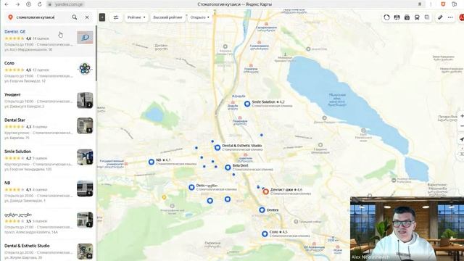Open Dental Star photo thumbnail
464x261 pixels.
pyautogui.click(x=85, y=125)
